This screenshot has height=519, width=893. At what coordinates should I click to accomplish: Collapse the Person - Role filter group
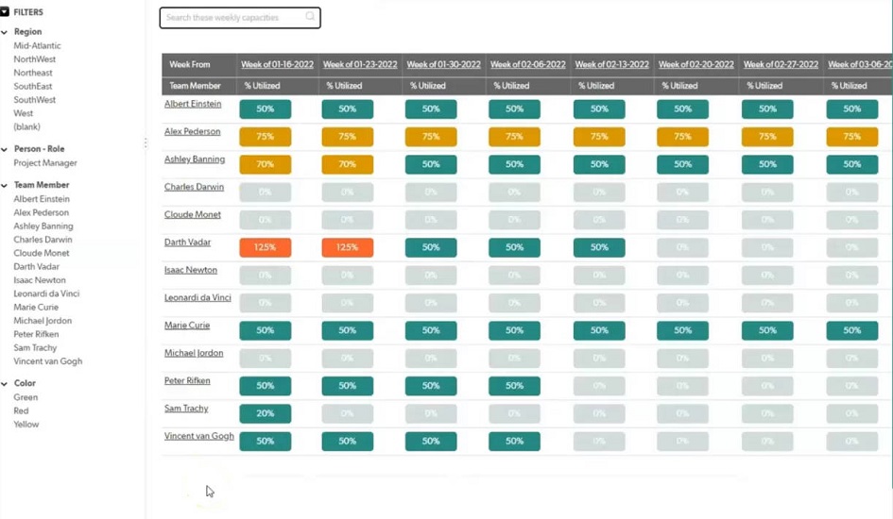pos(5,149)
